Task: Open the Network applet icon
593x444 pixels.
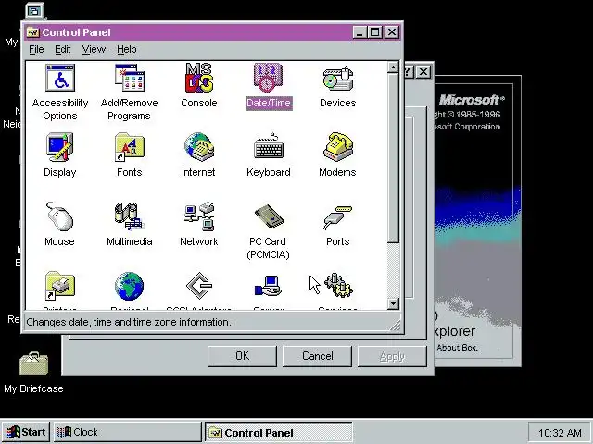Action: click(199, 216)
